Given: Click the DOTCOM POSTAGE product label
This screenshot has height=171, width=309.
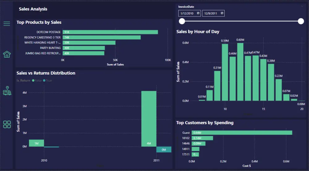Looking at the screenshot, I should [x=49, y=32].
